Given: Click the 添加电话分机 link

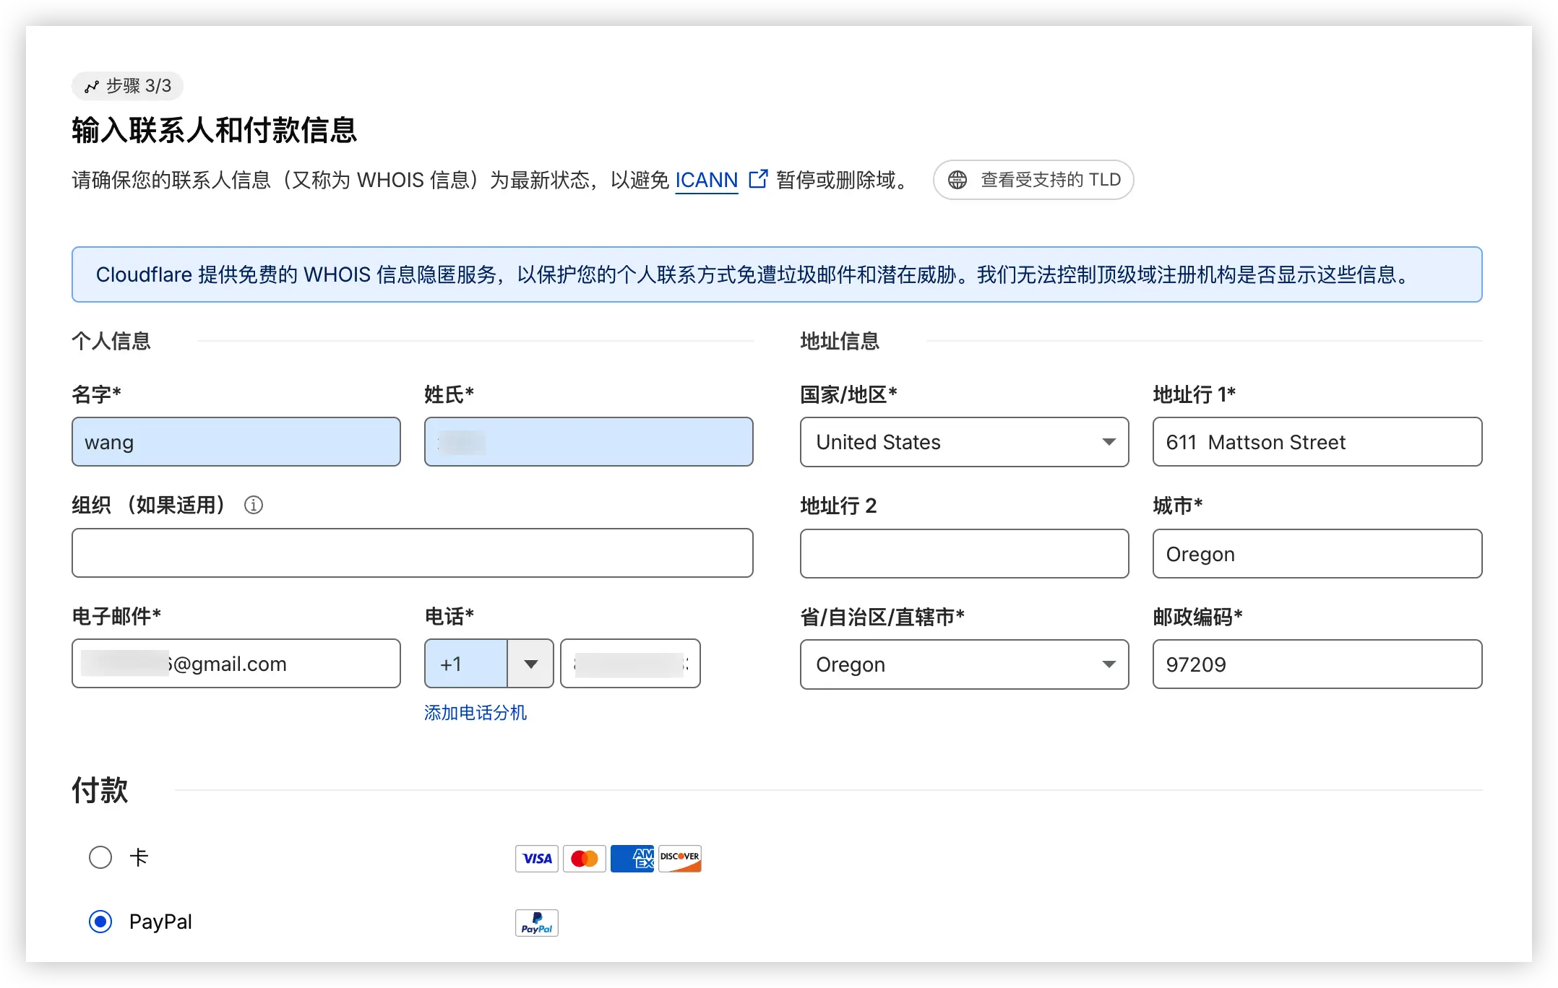Looking at the screenshot, I should coord(476,713).
